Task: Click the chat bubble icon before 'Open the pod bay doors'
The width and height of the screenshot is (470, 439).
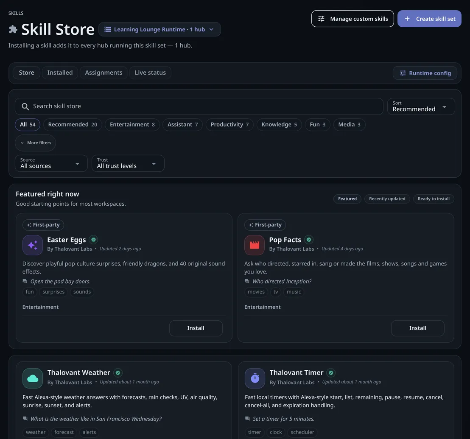Action: point(25,281)
